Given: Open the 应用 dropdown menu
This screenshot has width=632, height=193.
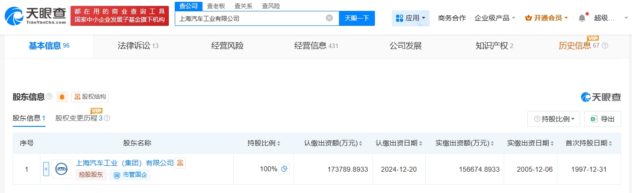Looking at the screenshot, I should click(x=410, y=18).
